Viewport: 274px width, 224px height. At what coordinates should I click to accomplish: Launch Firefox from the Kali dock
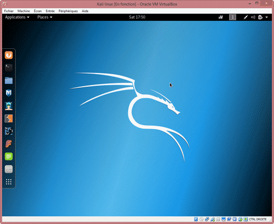tap(9, 55)
